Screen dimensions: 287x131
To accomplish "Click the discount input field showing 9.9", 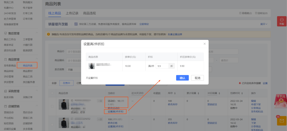I will click(162, 66).
